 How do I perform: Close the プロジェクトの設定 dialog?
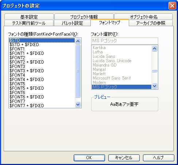point(172,5)
